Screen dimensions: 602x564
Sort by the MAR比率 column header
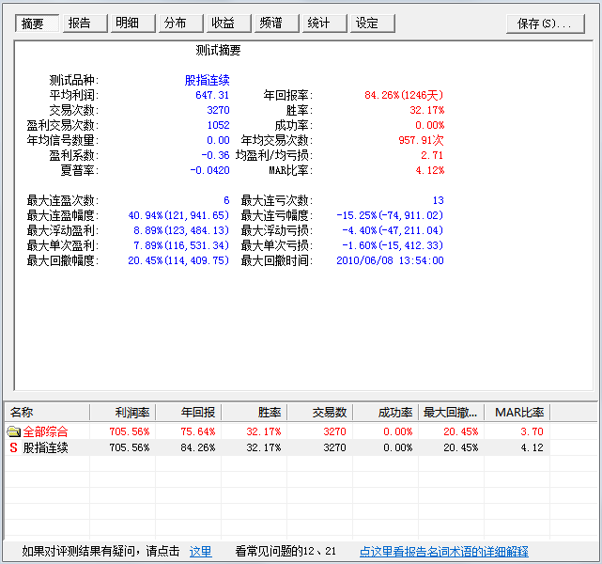point(517,413)
